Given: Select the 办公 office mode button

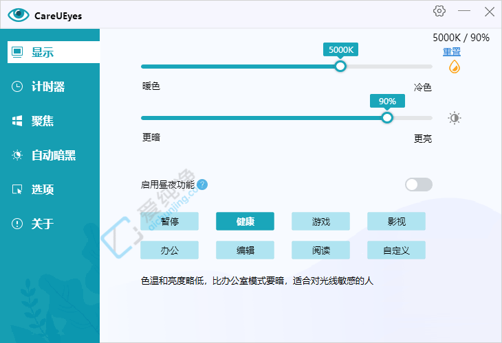Looking at the screenshot, I should coord(169,250).
